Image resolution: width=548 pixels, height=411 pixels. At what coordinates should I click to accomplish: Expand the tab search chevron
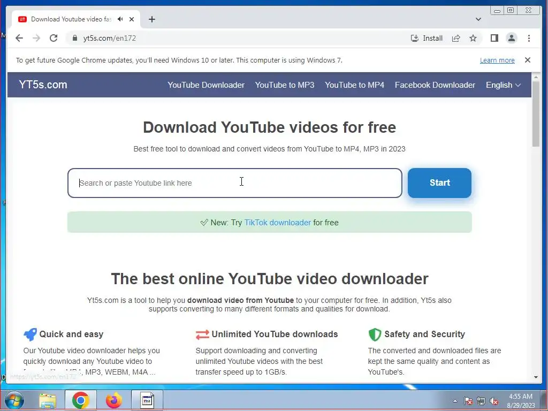[x=478, y=19]
